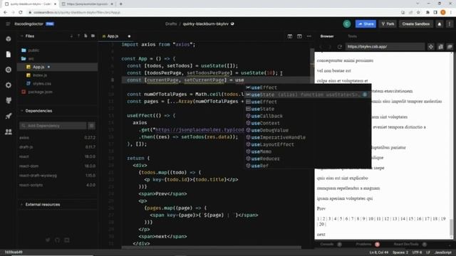Screen dimensions: 456x256
Task: Click the preview URL address field
Action: click(385, 47)
